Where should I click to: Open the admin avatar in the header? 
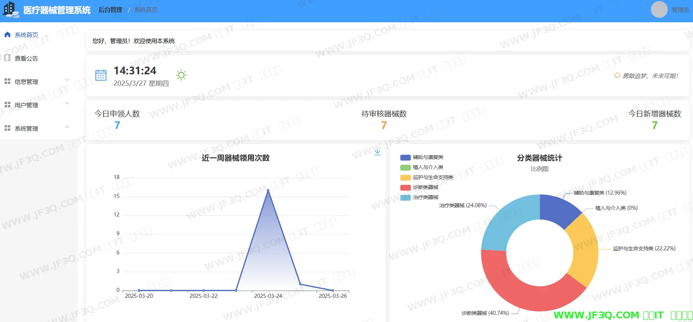[659, 10]
